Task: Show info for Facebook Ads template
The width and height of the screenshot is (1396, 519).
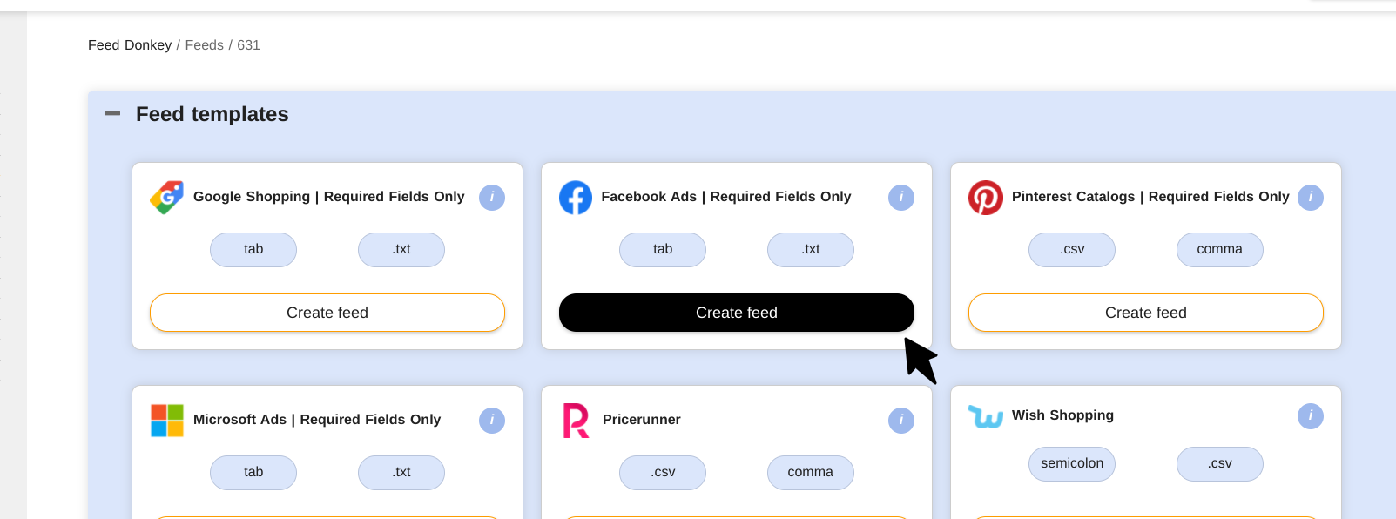Action: point(901,198)
